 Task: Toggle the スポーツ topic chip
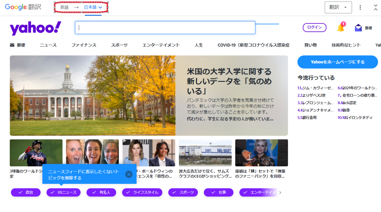click(183, 192)
